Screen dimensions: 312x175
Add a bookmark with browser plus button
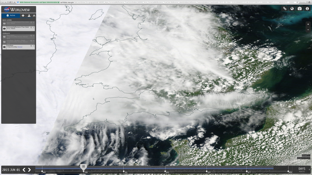[14, 2]
